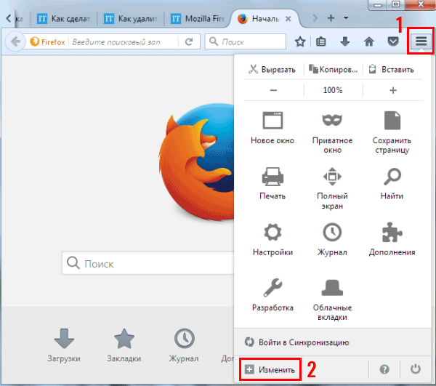Bookmark this page with star icon
The image size is (436, 386).
300,41
